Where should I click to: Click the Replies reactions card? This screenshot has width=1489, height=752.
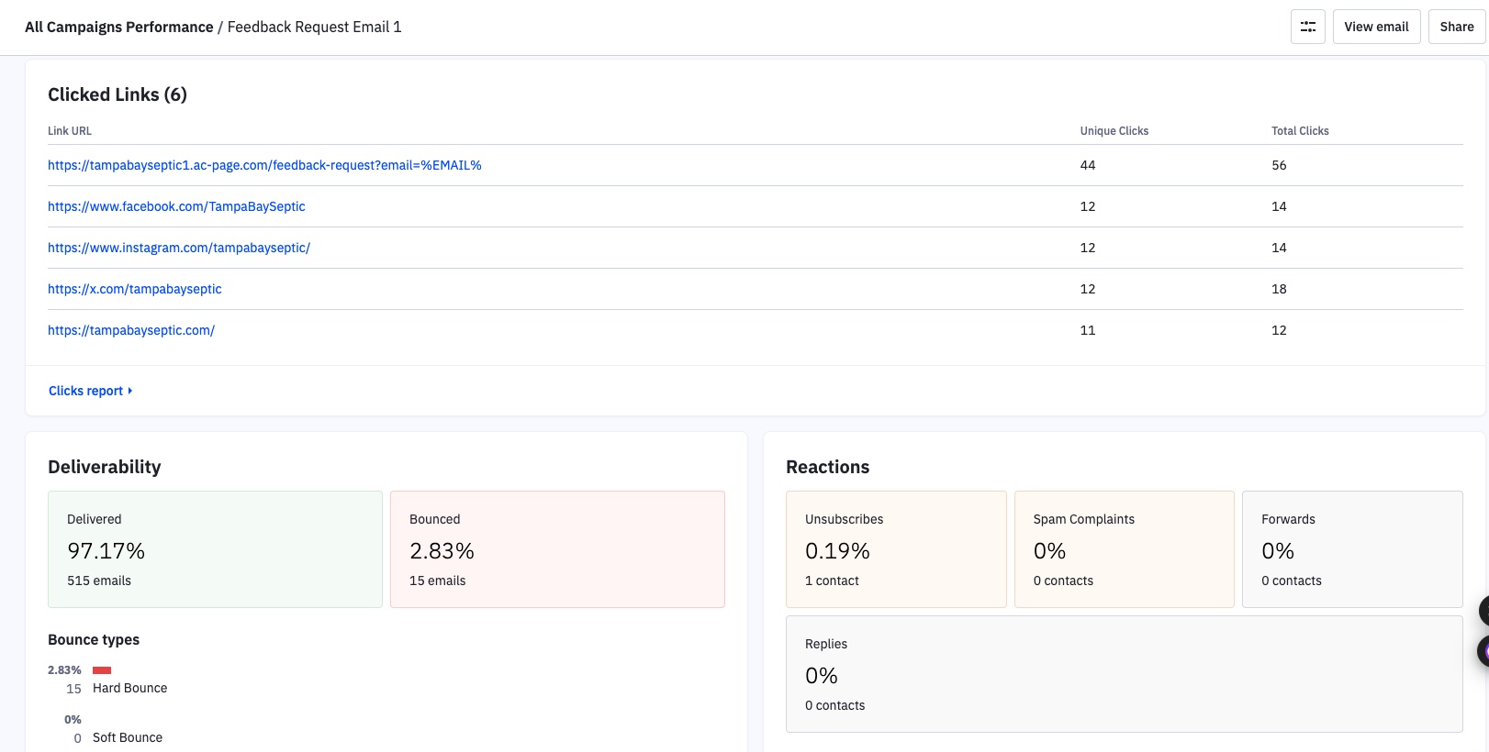click(1124, 674)
